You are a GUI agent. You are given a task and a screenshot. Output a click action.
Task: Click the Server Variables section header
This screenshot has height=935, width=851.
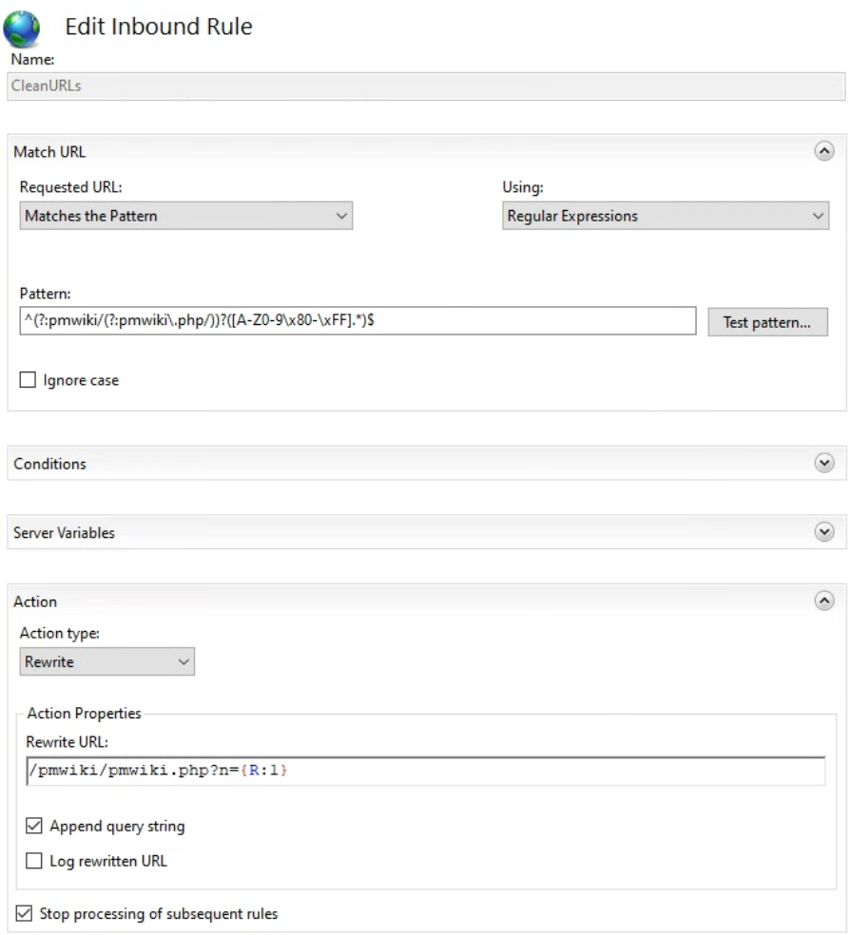426,532
